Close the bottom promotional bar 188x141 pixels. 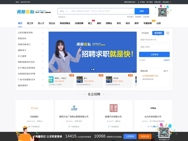point(176,134)
